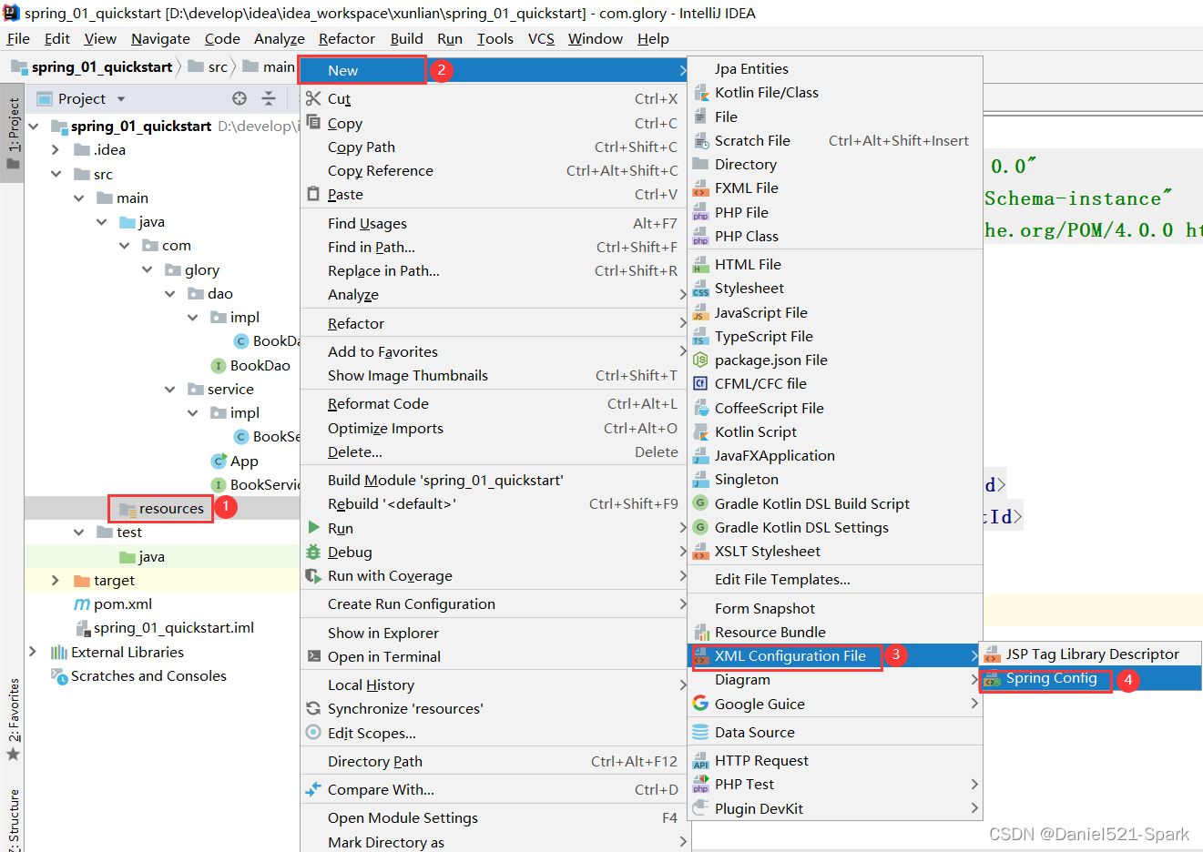
Task: Select New in the context menu
Action: click(x=494, y=70)
